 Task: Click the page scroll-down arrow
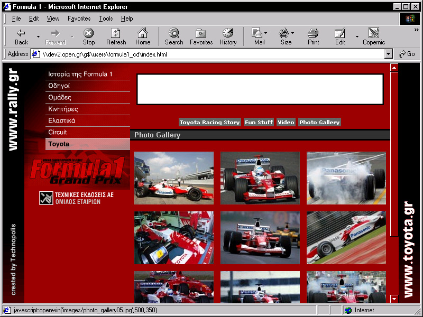click(394, 299)
